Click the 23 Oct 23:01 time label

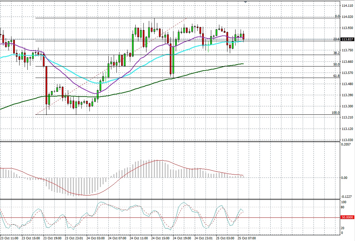[x=74, y=238]
